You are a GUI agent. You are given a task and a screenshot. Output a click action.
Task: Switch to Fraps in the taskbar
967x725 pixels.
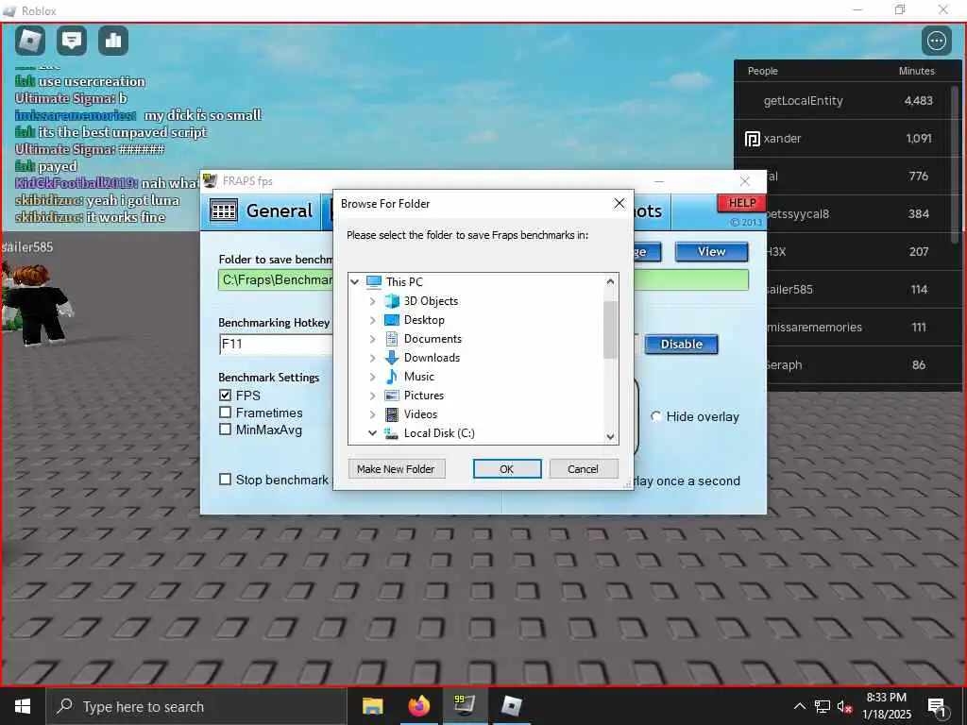(465, 706)
